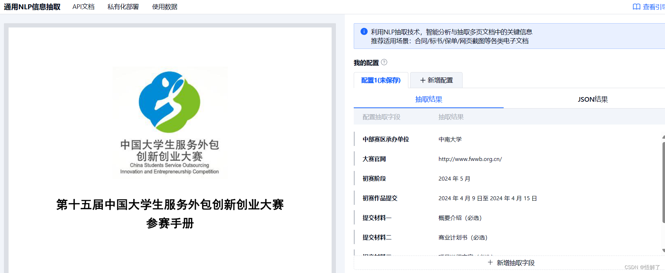
Task: Click the 通用NLP信息抽取 title
Action: click(32, 7)
